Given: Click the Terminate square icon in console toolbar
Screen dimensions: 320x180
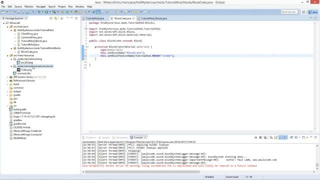Looking at the screenshot, I should pyautogui.click(x=255, y=137).
